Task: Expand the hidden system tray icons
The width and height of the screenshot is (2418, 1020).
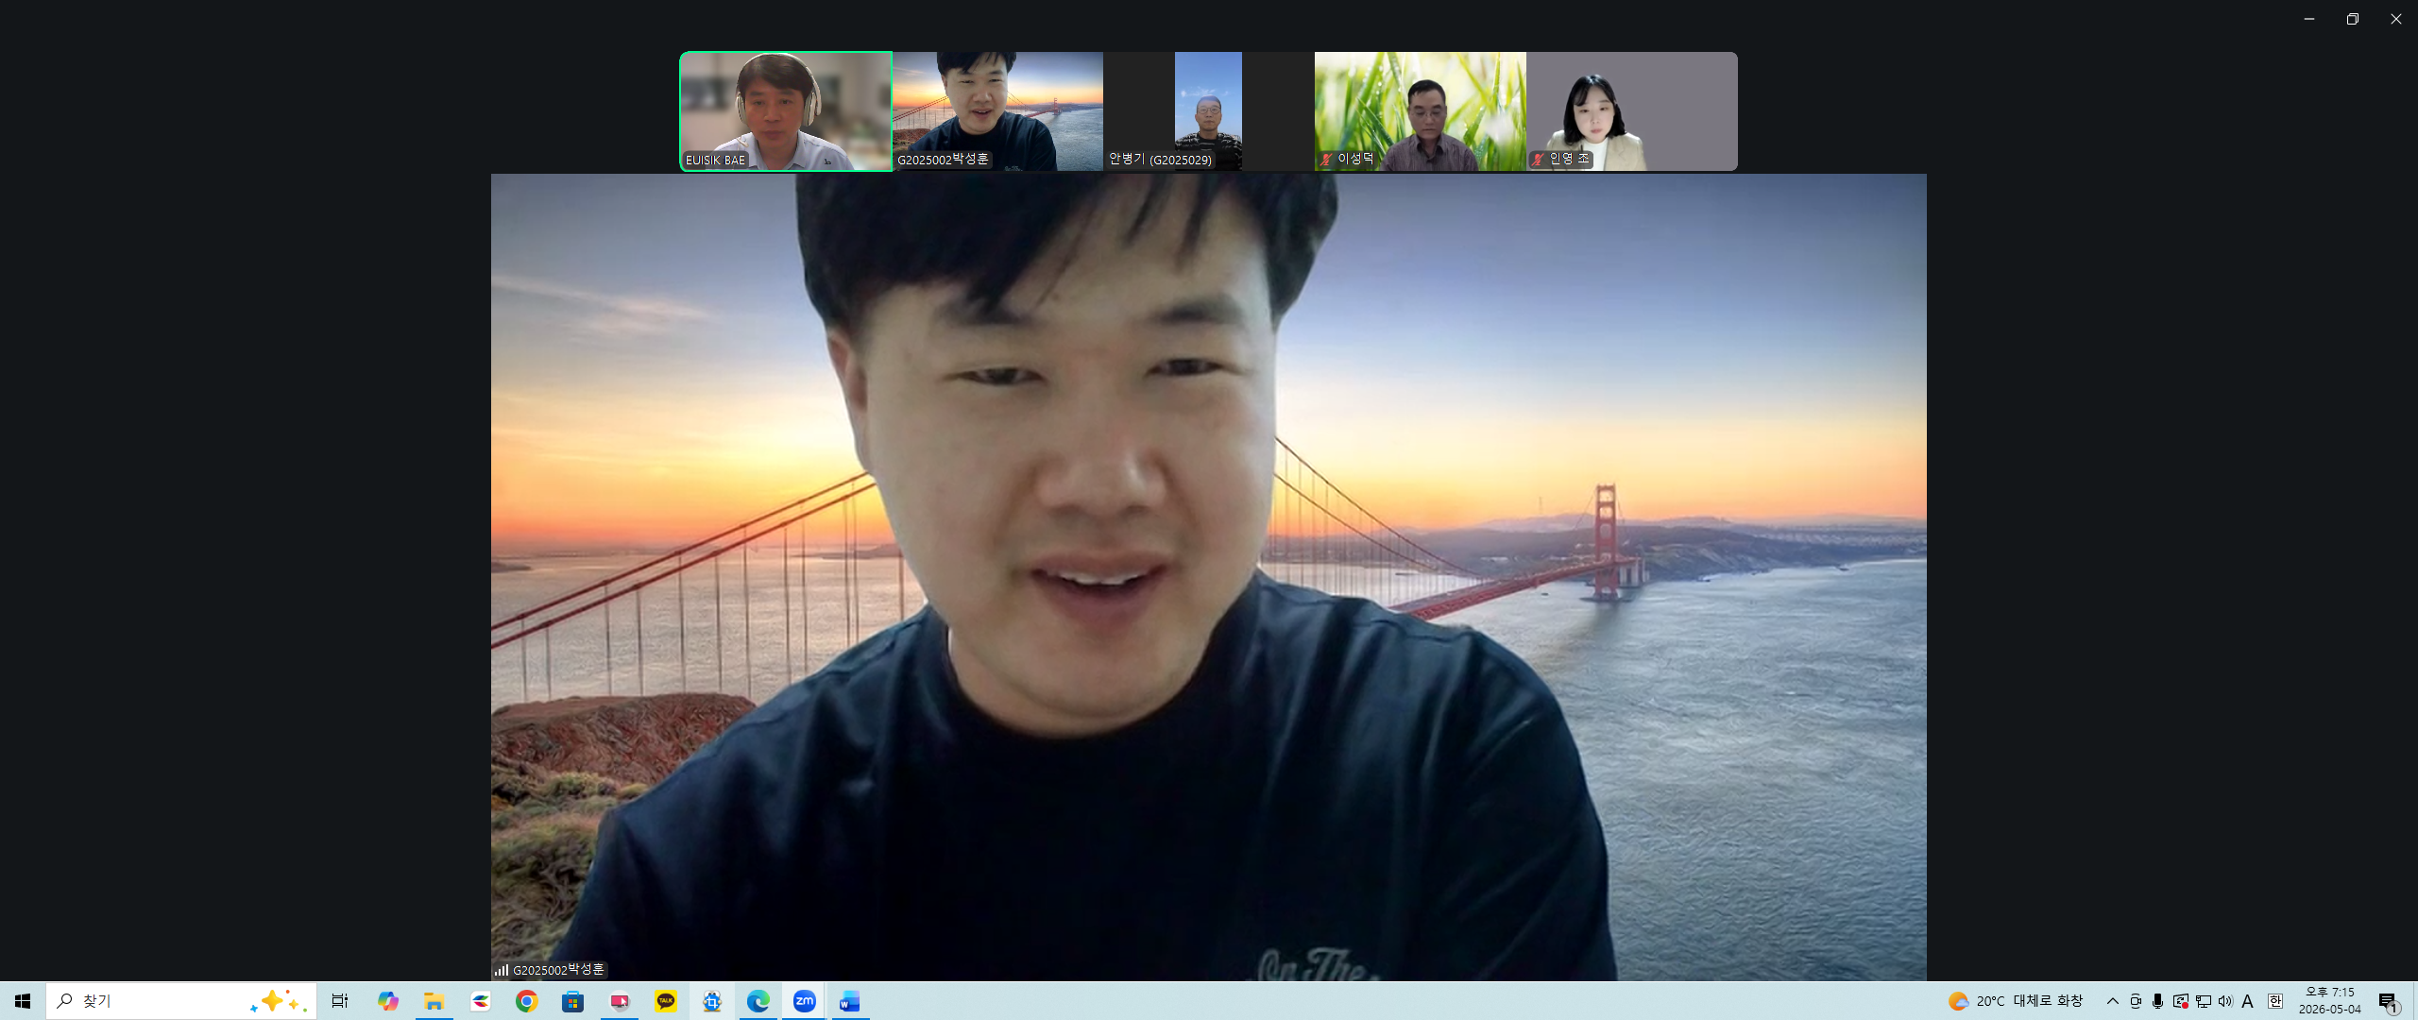Action: [x=2113, y=1001]
